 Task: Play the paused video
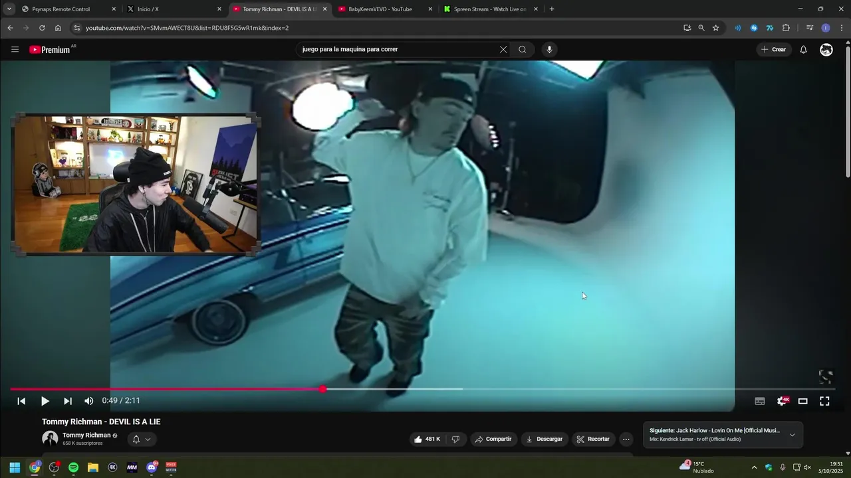[x=45, y=401]
